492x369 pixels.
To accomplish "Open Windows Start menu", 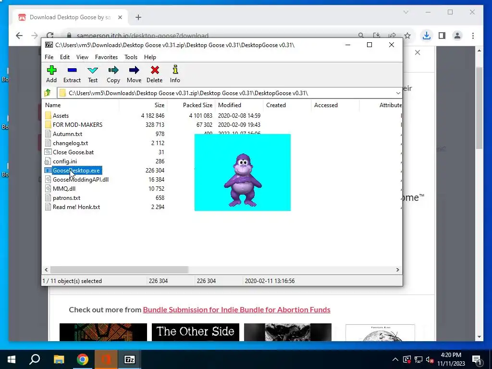I will (12, 359).
